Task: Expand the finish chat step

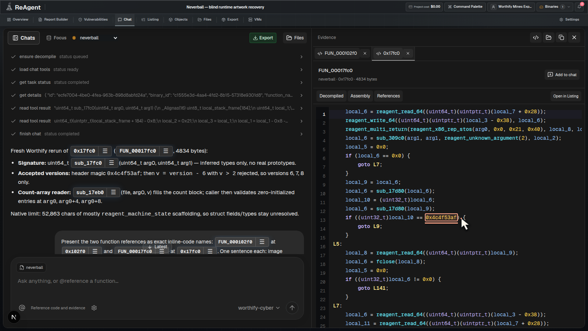Action: 157,134
